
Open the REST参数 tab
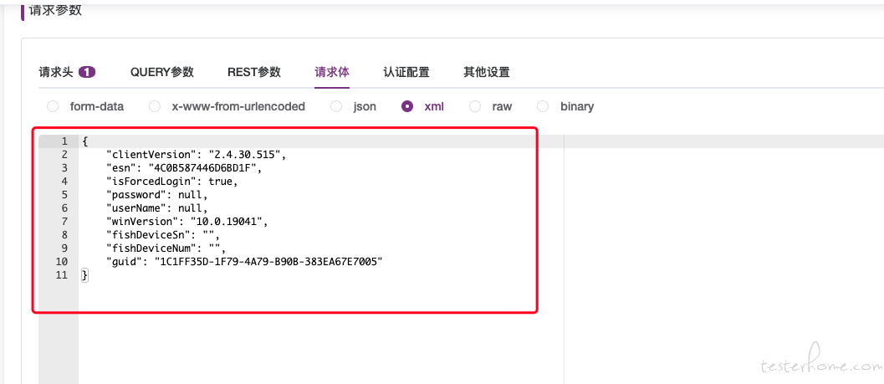point(253,72)
